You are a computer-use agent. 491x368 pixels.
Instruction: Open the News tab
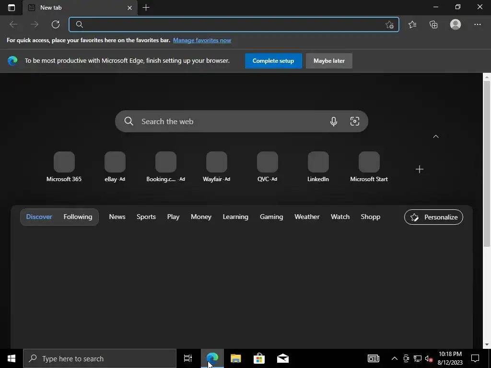pos(117,217)
